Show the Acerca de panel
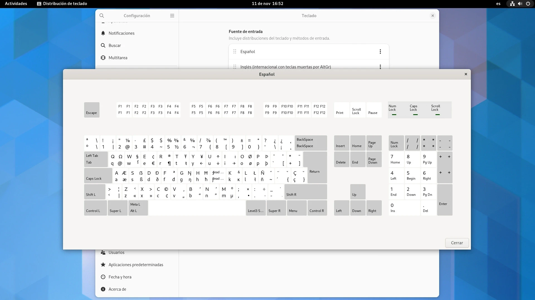 click(117, 289)
